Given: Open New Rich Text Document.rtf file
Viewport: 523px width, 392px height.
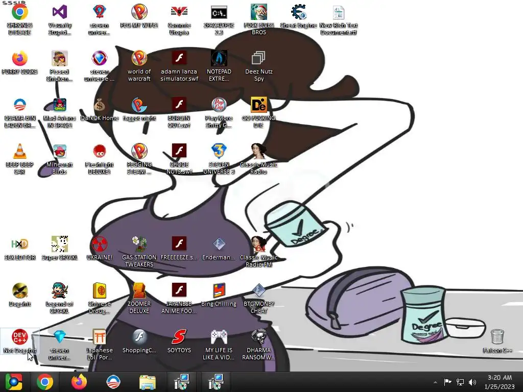Looking at the screenshot, I should tap(338, 20).
